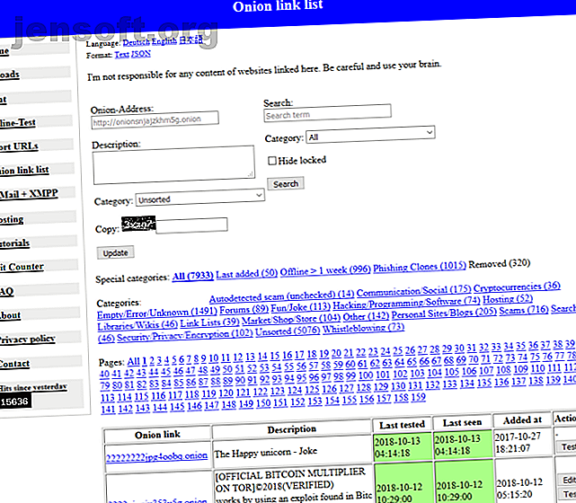Switch language to Deutsch
Screen dimensions: 576x503
click(137, 42)
